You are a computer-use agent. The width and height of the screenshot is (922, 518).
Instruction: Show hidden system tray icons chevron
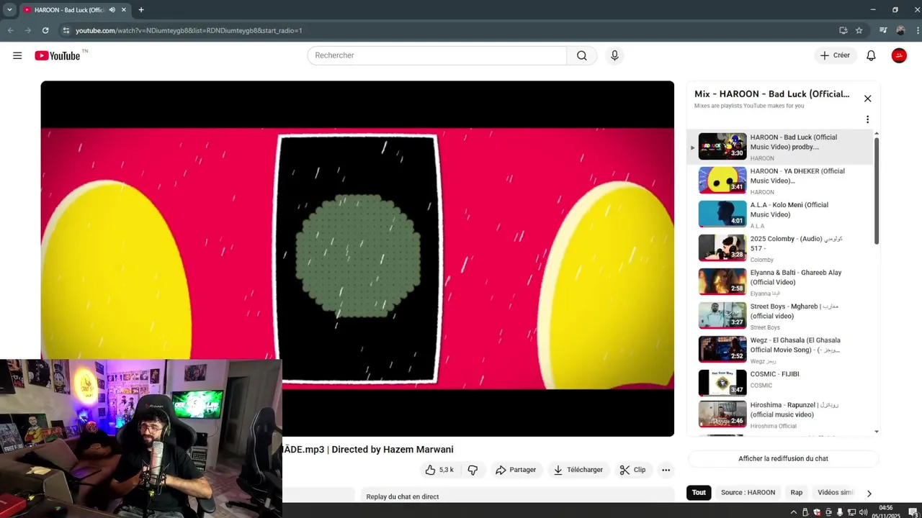(794, 512)
